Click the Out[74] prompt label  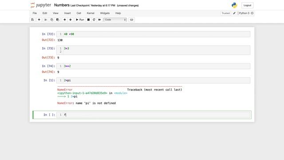click(48, 72)
